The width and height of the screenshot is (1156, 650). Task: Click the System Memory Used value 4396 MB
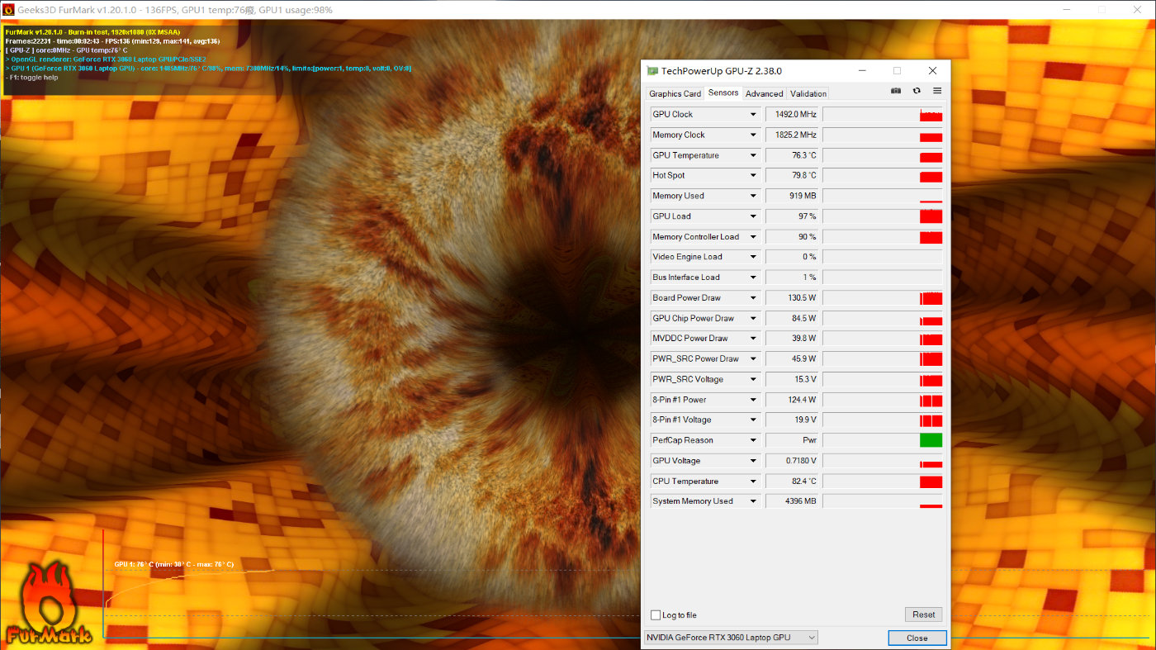point(792,501)
